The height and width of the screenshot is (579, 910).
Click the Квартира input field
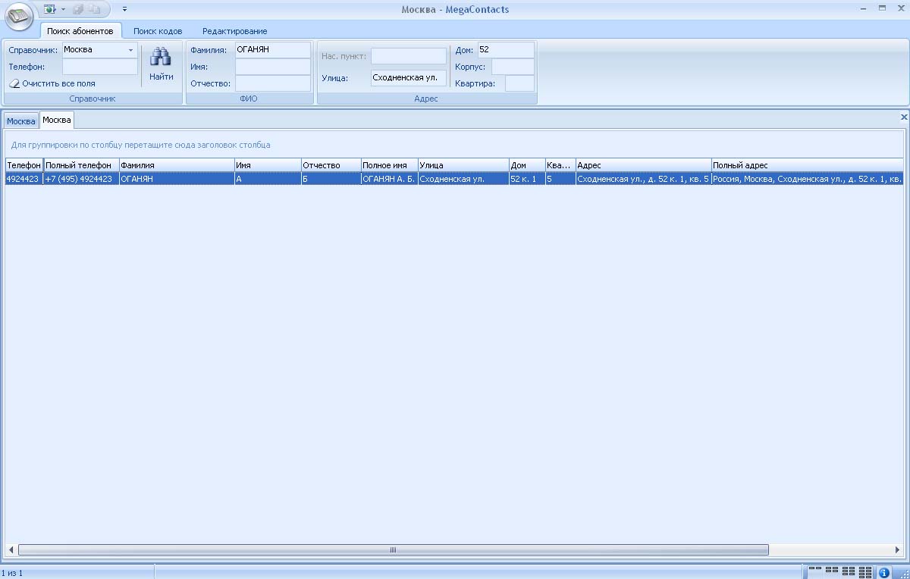519,83
